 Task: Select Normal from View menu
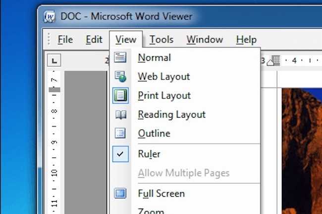click(x=185, y=57)
